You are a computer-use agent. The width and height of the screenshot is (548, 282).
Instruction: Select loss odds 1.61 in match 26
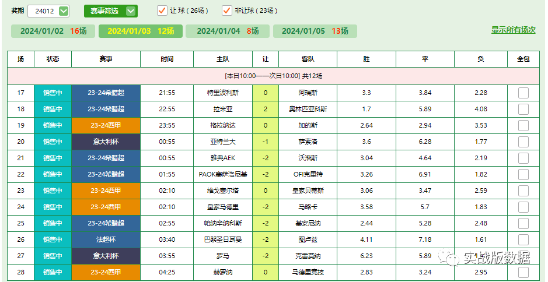(x=481, y=239)
